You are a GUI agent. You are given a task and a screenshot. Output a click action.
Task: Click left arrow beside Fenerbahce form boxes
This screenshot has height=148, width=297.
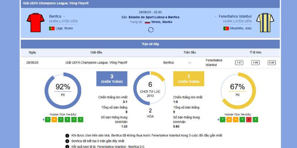click(x=218, y=120)
